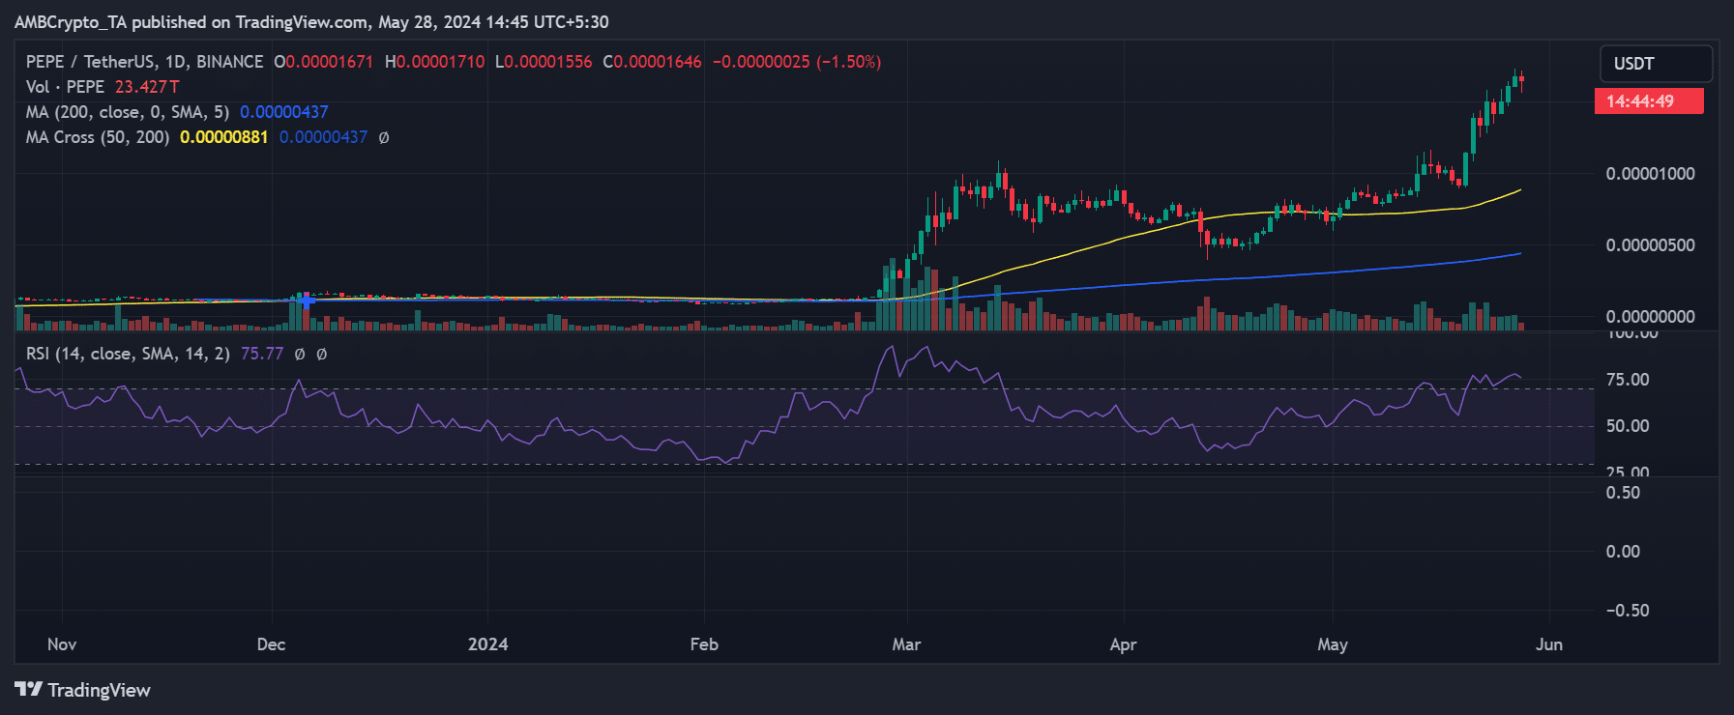Click the PEPE / TetherUS symbol title
Image resolution: width=1734 pixels, height=715 pixels.
coord(144,62)
